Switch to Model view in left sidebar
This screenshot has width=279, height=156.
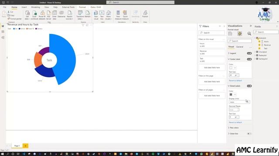tap(3, 38)
